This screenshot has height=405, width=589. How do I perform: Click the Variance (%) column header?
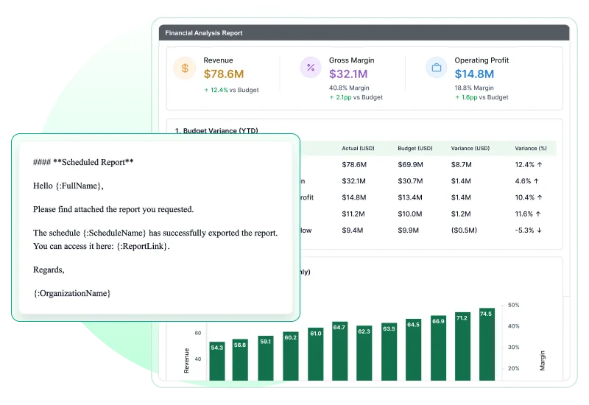click(x=531, y=149)
